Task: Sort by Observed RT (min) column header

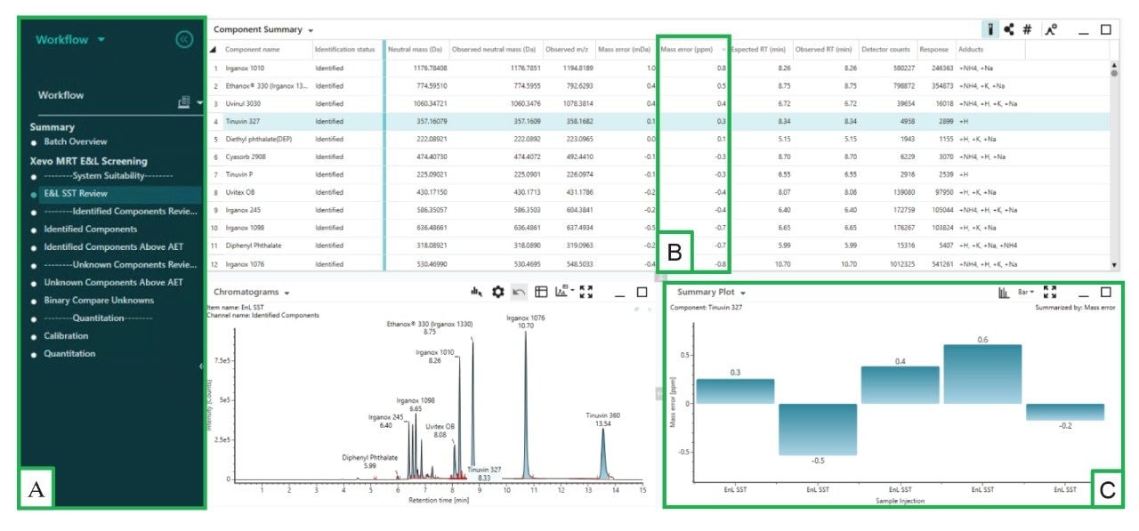Action: click(x=823, y=50)
